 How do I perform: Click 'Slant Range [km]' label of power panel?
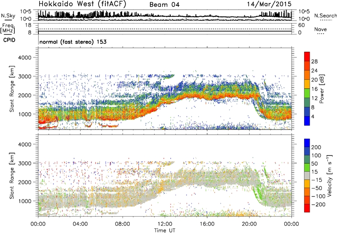pos(12,89)
